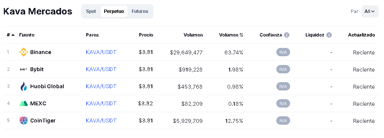
Task: Open CoinTiger KAVA/USDT pair link
Action: tap(101, 121)
